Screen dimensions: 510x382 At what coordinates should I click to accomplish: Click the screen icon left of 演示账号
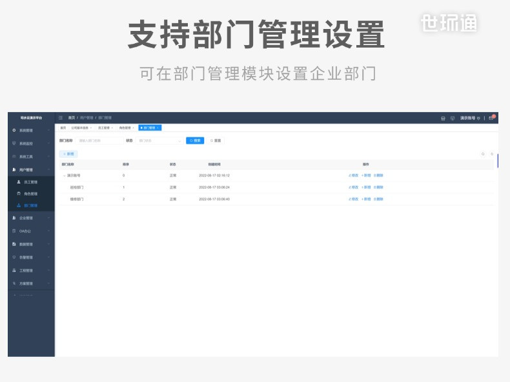click(x=453, y=119)
